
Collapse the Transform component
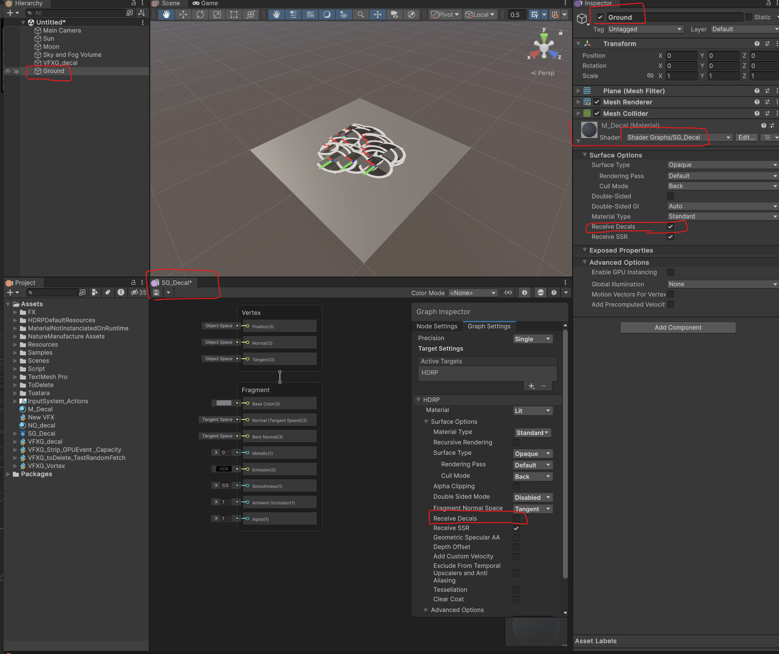point(579,44)
